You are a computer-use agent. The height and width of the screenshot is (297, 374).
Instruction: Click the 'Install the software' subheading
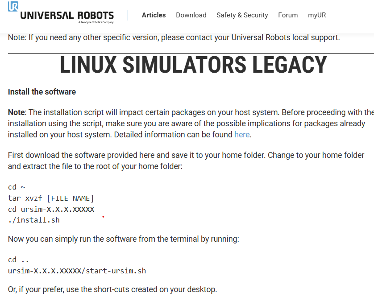42,92
